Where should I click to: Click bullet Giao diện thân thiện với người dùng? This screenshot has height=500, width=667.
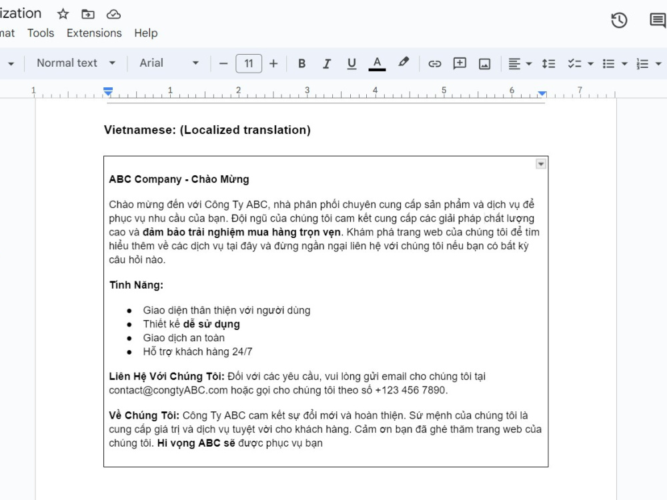tap(226, 311)
